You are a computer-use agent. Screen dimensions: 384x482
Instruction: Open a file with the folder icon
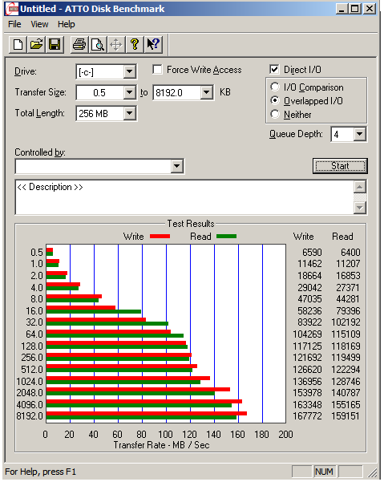(x=36, y=45)
